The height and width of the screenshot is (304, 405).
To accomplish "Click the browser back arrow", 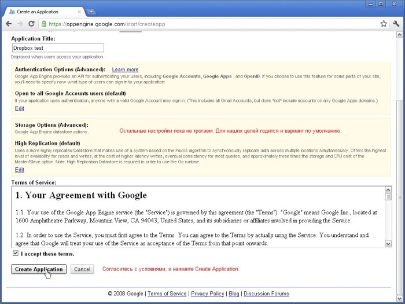I will pos(9,24).
